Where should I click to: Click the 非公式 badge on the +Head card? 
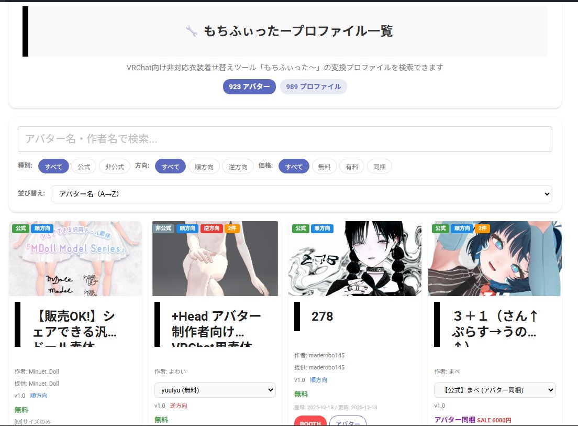pyautogui.click(x=163, y=228)
